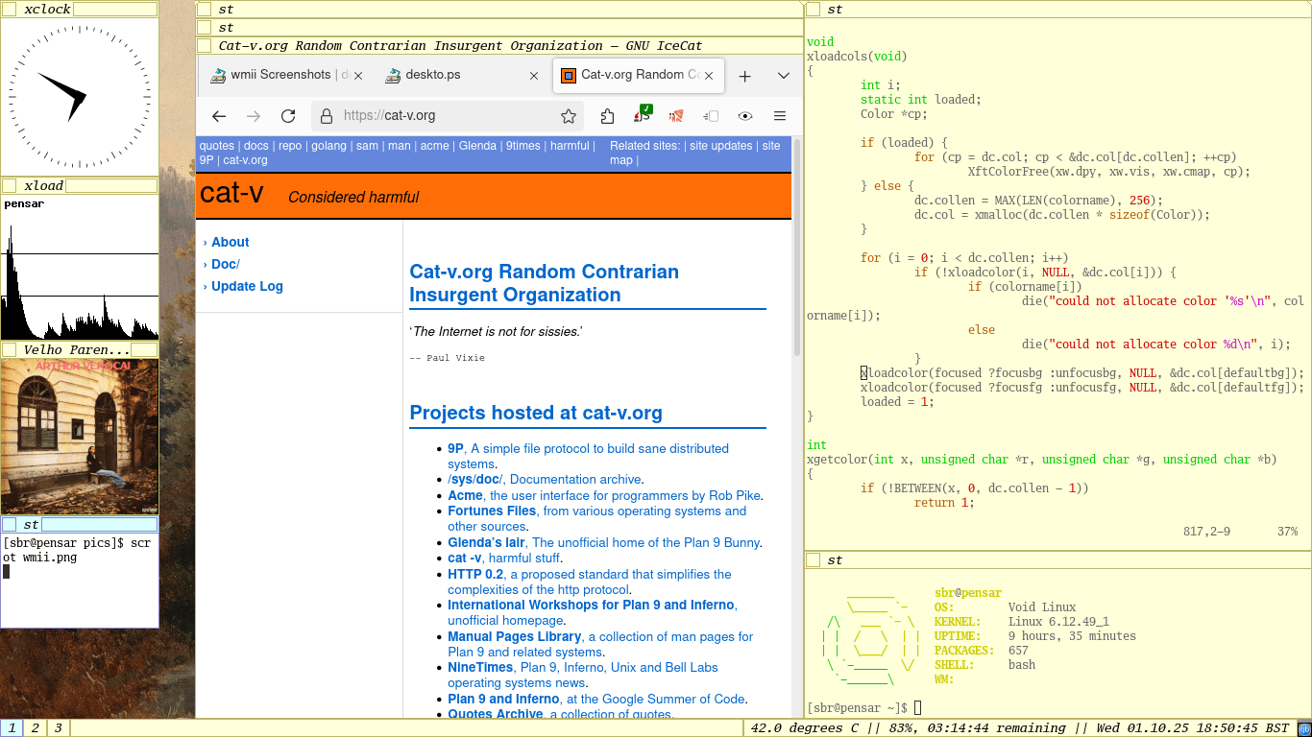Screen dimensions: 1312x737
Task: Open the Extensions puzzle-piece menu
Action: pos(607,116)
